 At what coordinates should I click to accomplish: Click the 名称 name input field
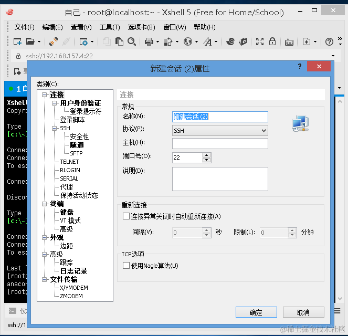pos(220,117)
